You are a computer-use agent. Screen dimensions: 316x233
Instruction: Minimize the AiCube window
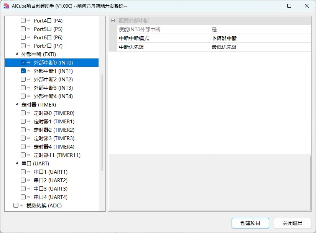pyautogui.click(x=272, y=6)
